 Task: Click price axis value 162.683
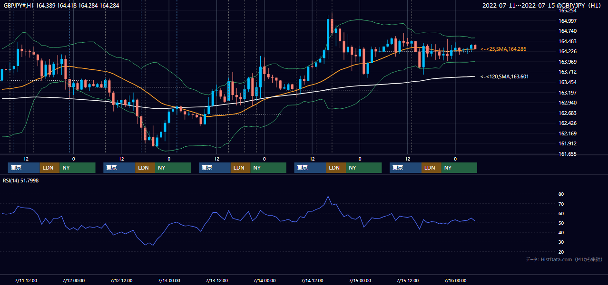click(x=568, y=113)
